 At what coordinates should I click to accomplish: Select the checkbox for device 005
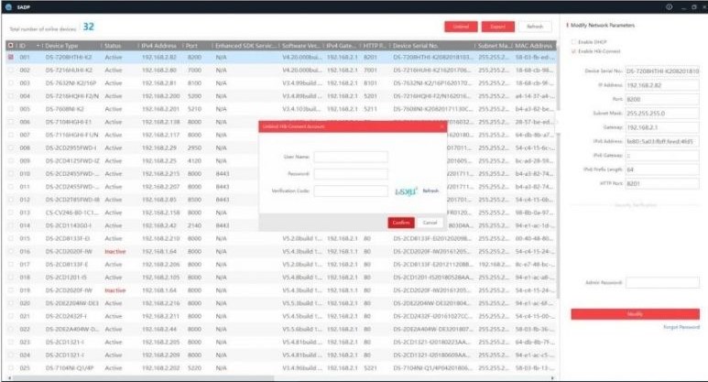[x=10, y=109]
